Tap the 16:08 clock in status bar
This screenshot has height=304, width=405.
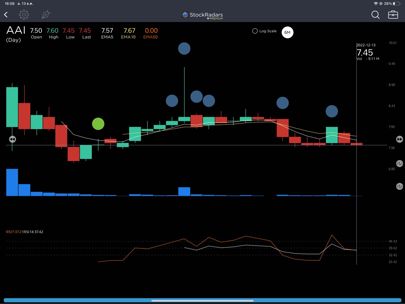pyautogui.click(x=10, y=4)
